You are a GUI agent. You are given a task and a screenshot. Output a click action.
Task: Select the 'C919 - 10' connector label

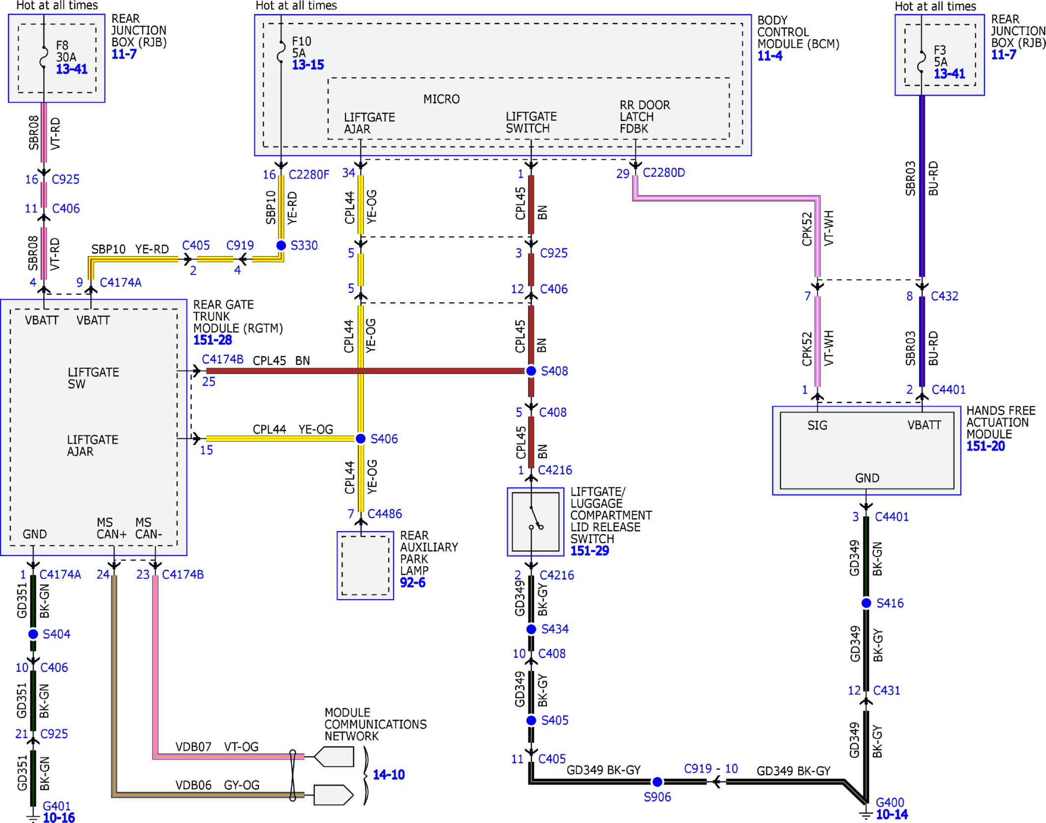click(711, 769)
